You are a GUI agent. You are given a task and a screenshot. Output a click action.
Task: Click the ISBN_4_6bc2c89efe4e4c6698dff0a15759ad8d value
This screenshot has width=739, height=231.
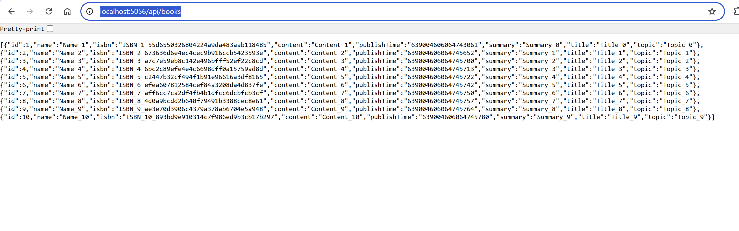(x=191, y=69)
